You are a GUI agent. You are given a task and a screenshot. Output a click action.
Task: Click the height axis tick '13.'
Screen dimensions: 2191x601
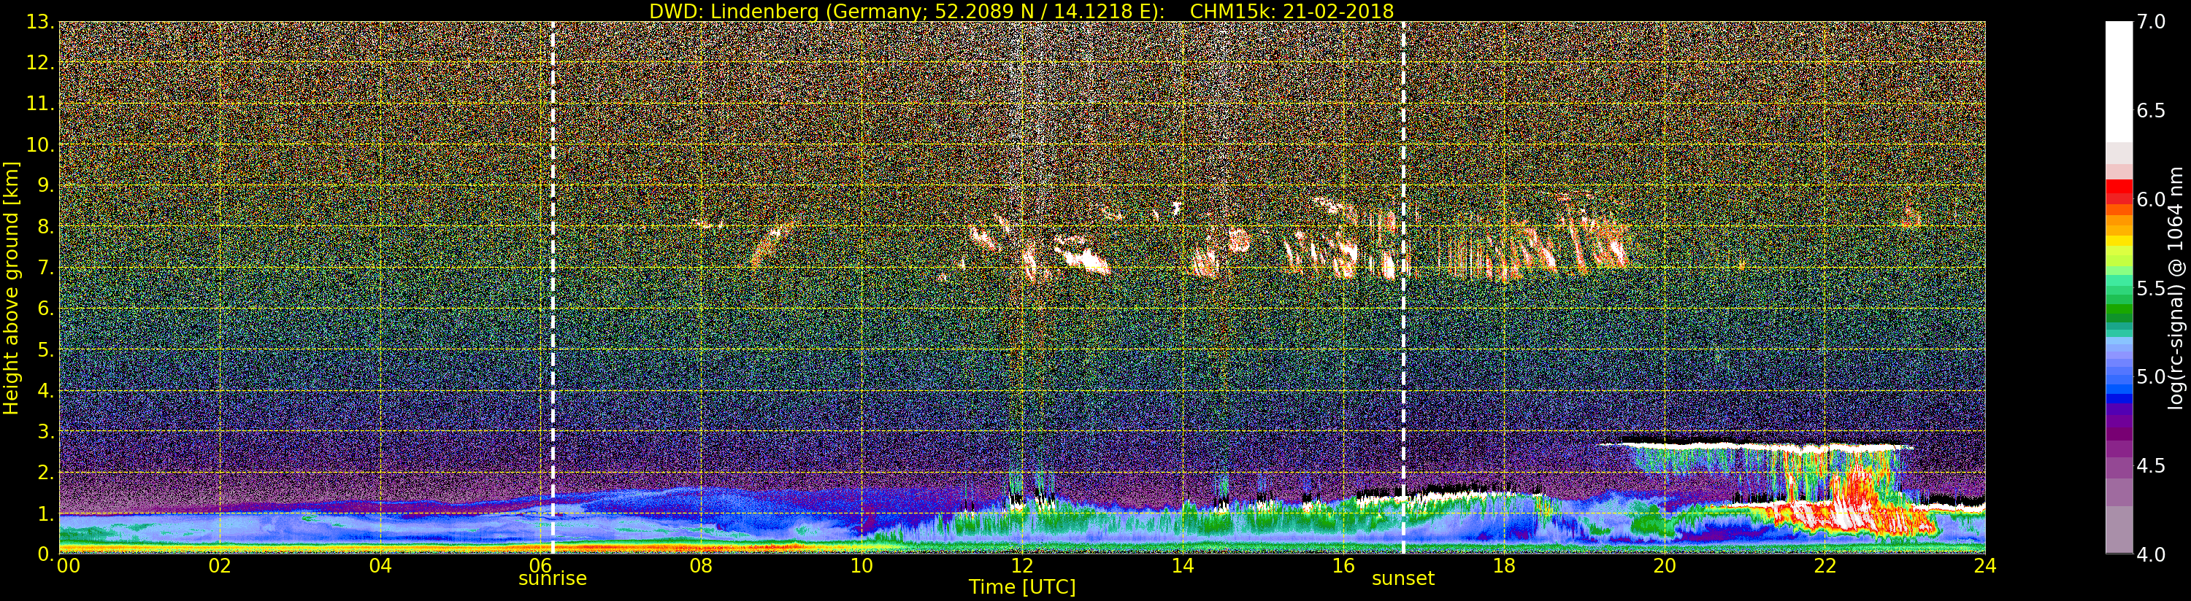pos(40,22)
